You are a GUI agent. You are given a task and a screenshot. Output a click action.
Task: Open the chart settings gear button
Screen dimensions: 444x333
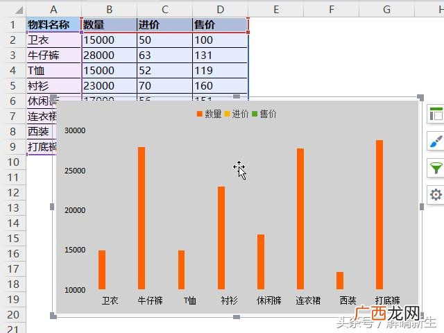[x=436, y=195]
